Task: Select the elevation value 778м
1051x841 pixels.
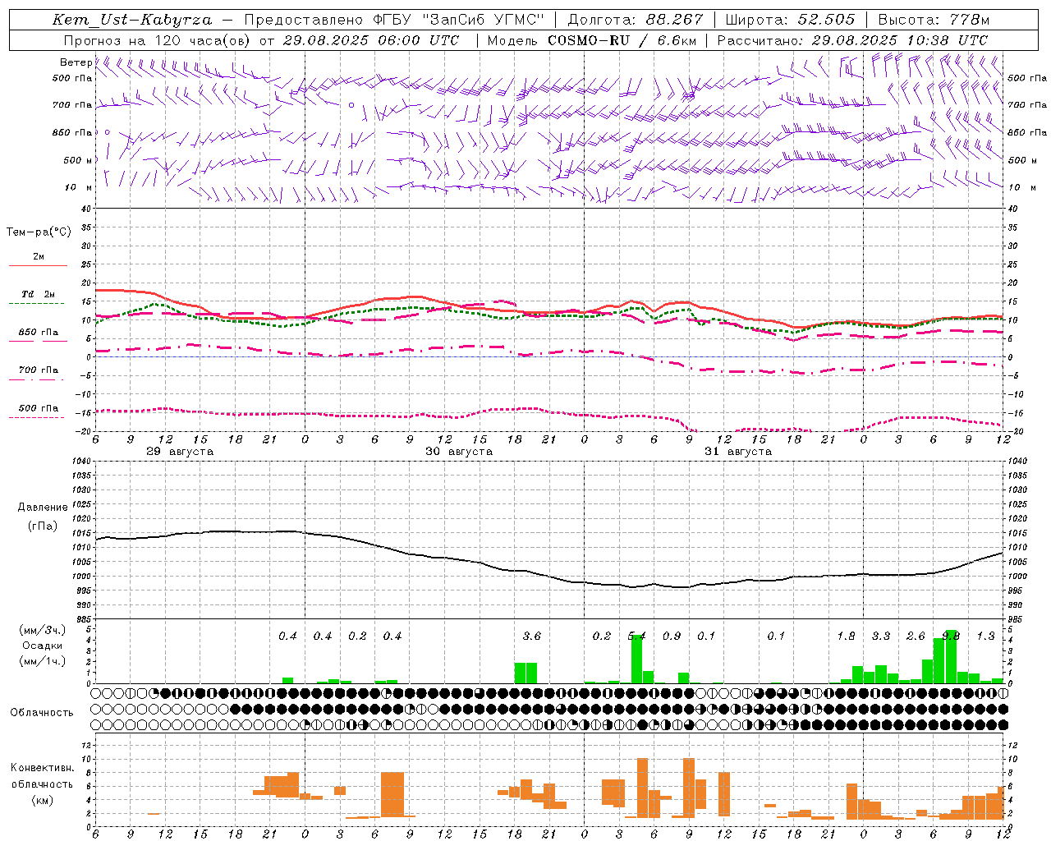Action: [x=970, y=20]
